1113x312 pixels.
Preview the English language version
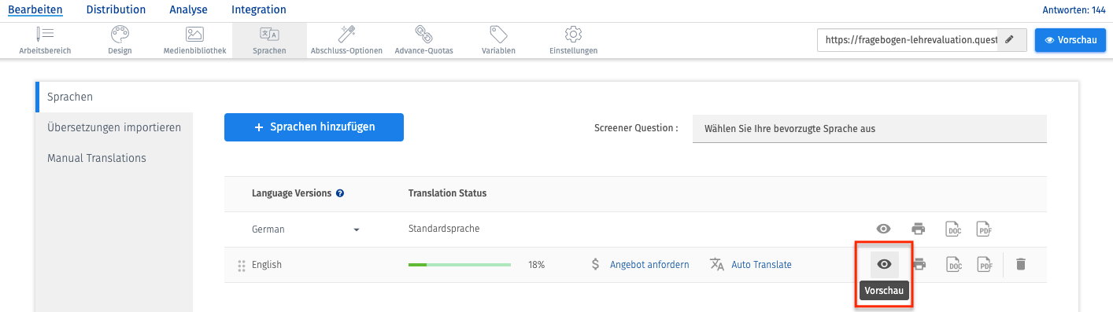click(x=884, y=265)
